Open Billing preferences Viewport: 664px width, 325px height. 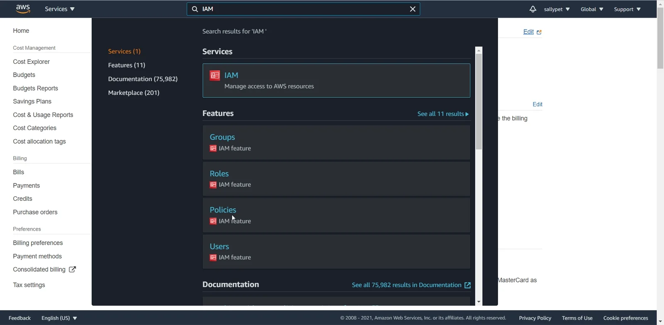click(38, 243)
